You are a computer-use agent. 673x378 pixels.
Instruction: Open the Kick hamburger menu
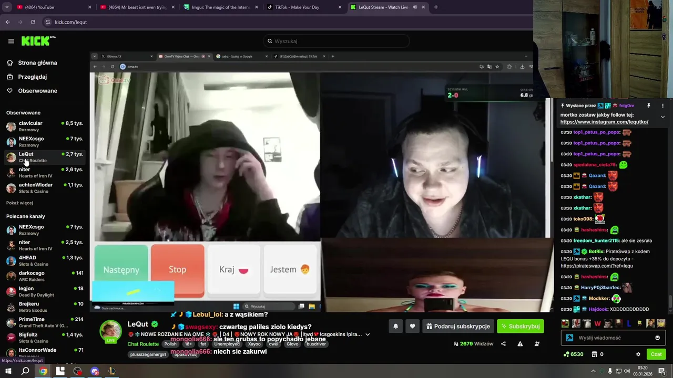11,41
